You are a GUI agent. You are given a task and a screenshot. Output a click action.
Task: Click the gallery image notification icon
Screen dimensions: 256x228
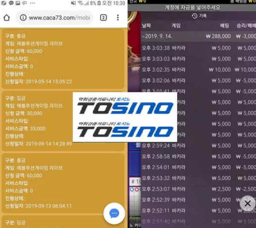(x=18, y=3)
